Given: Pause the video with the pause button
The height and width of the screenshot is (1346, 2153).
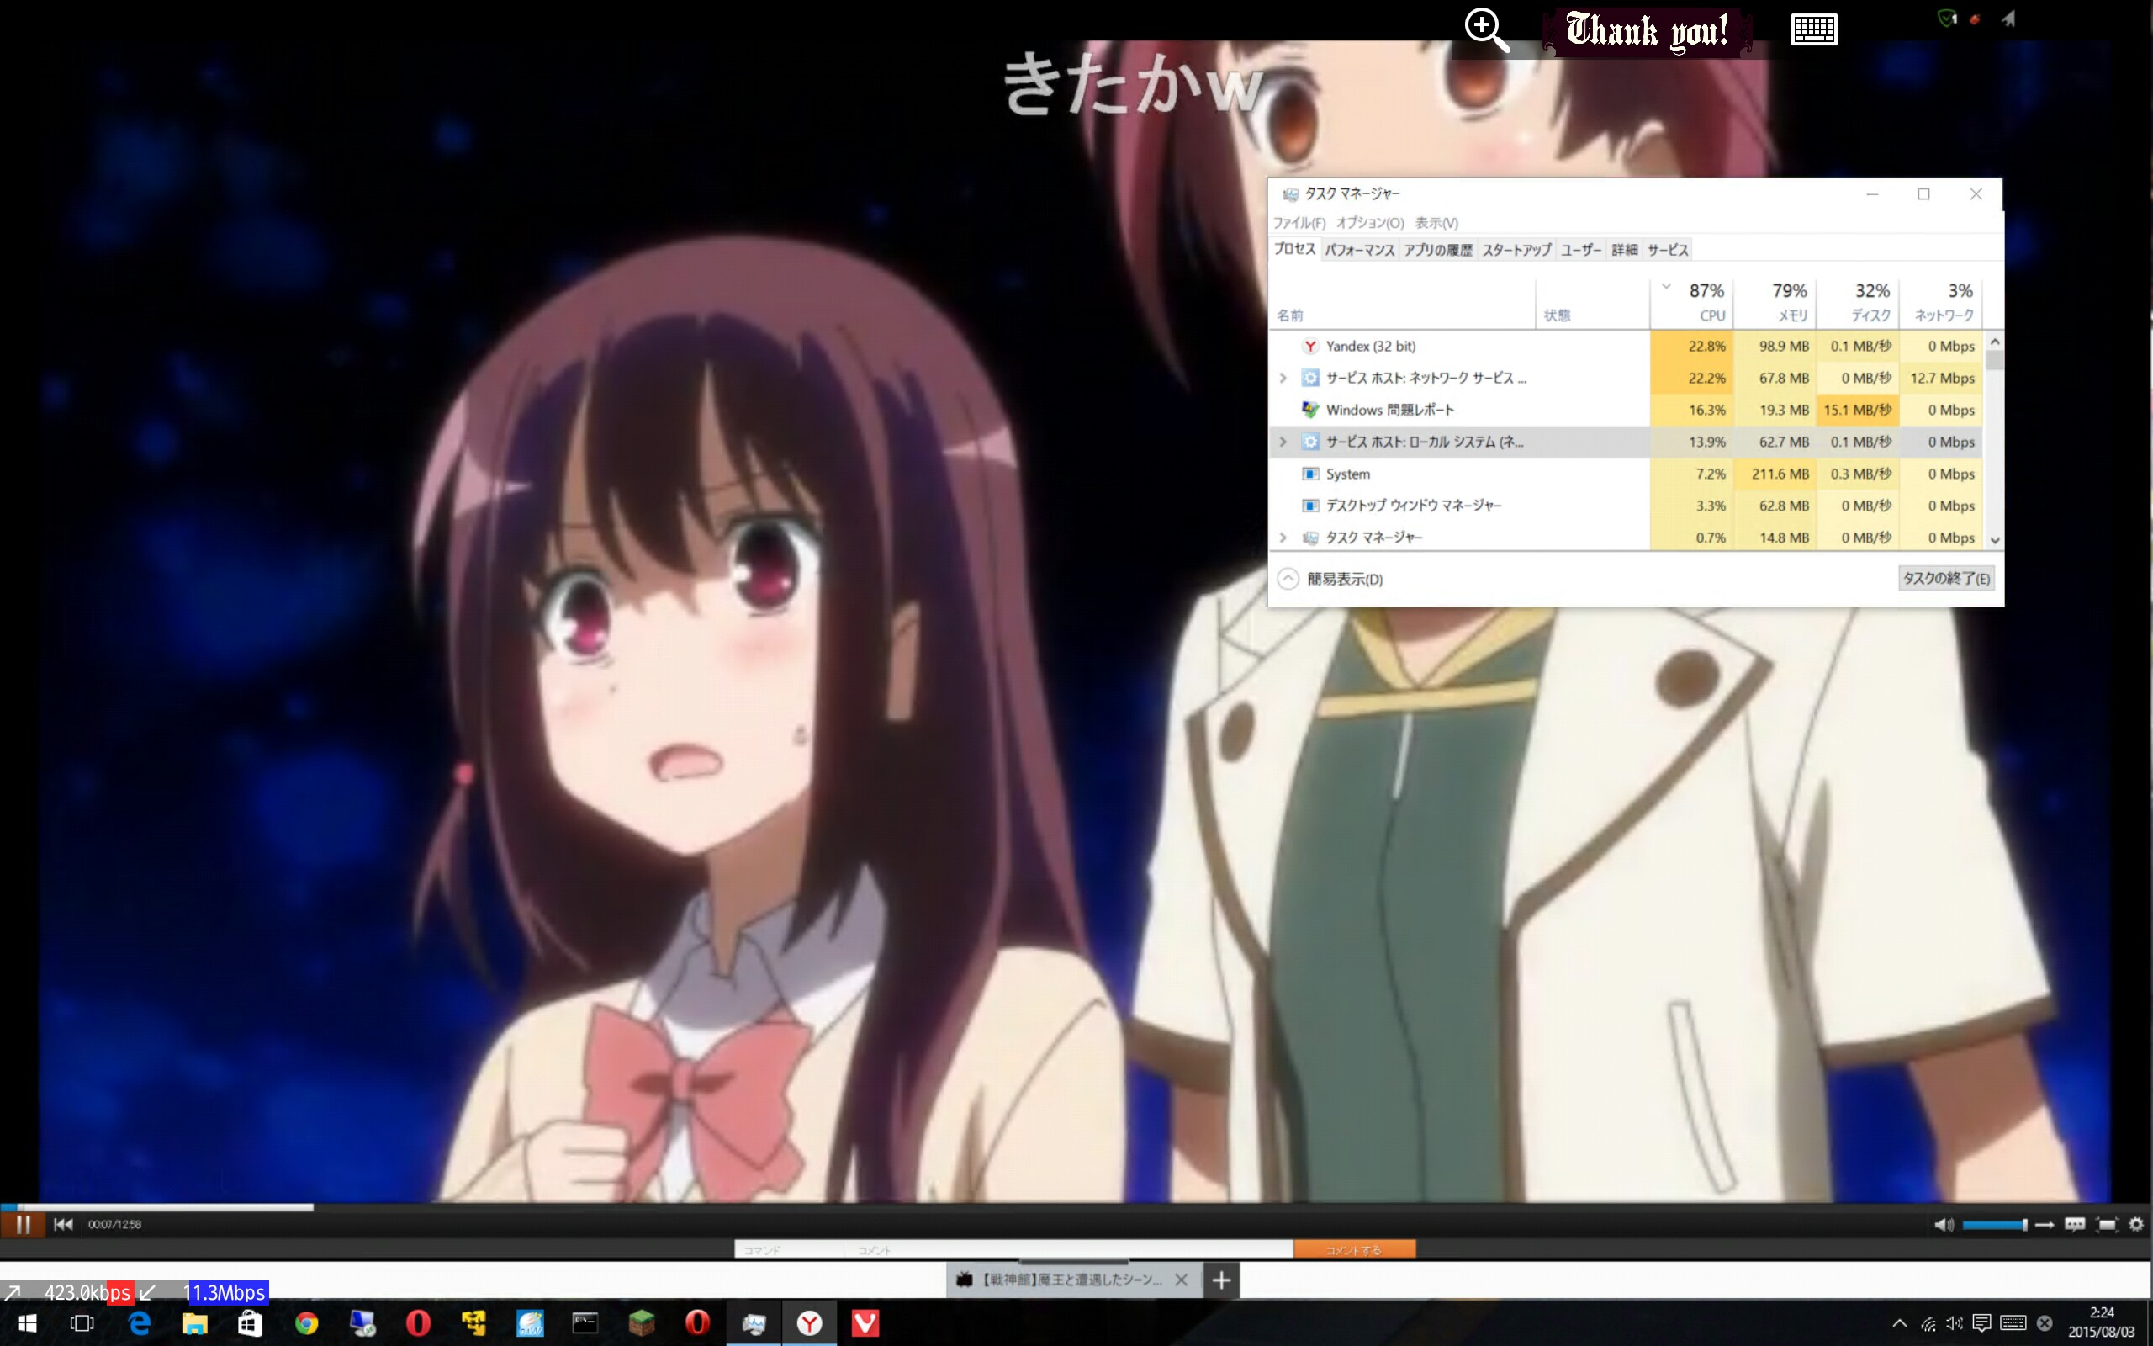Looking at the screenshot, I should (24, 1225).
